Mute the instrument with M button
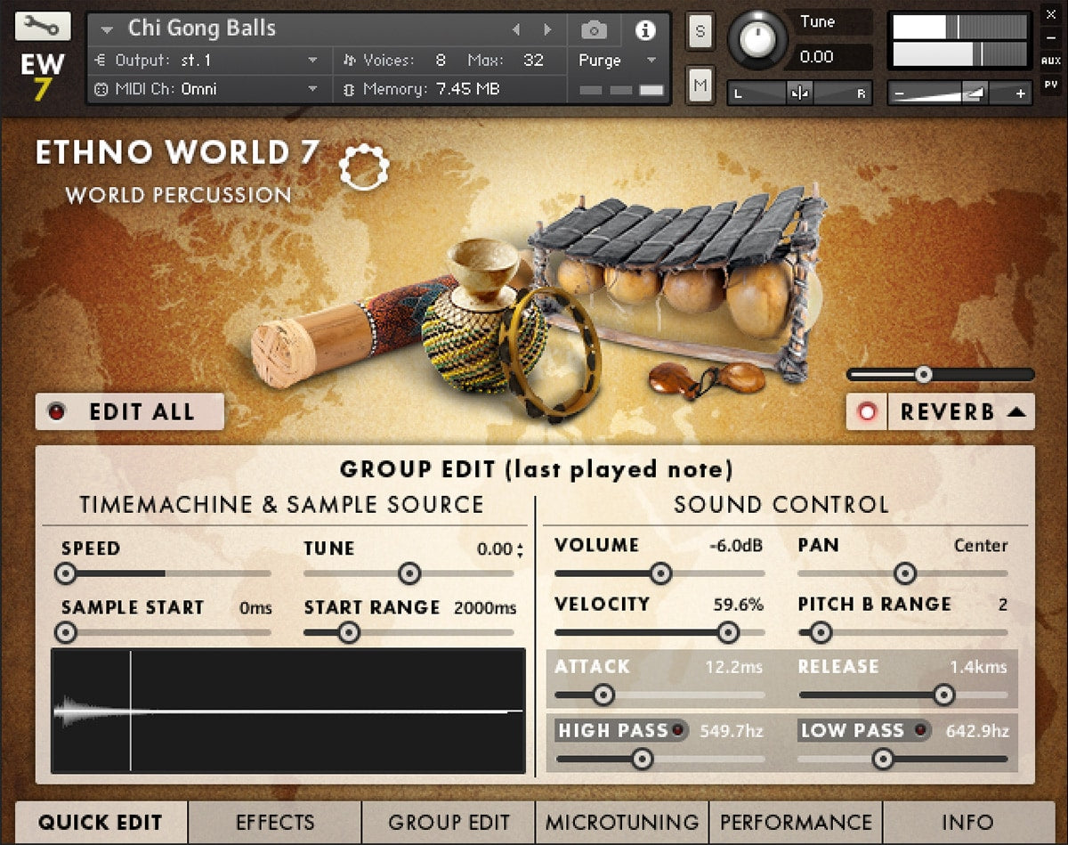This screenshot has width=1068, height=845. (700, 85)
